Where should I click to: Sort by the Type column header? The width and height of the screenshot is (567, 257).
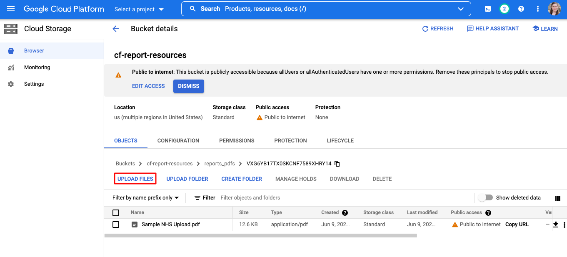277,212
